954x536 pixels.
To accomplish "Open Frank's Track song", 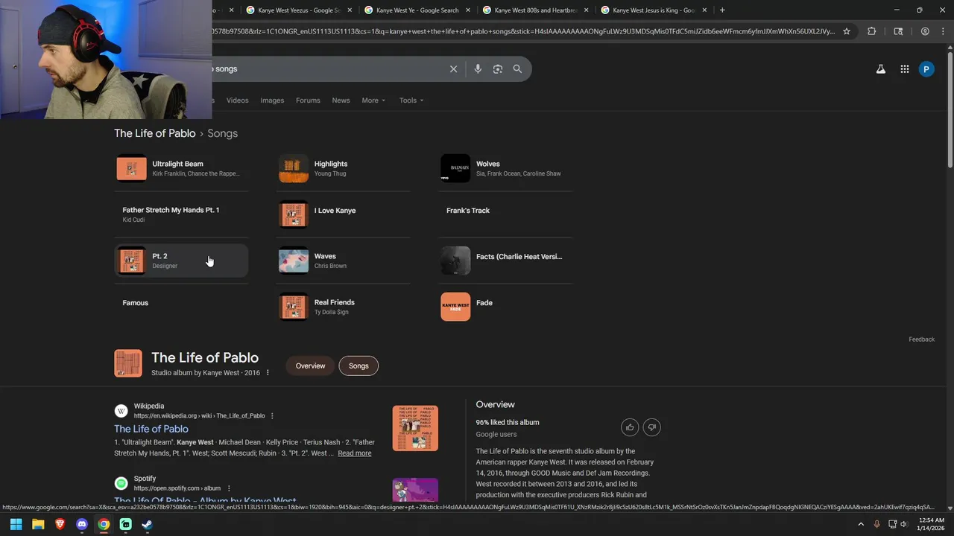I will 505,214.
